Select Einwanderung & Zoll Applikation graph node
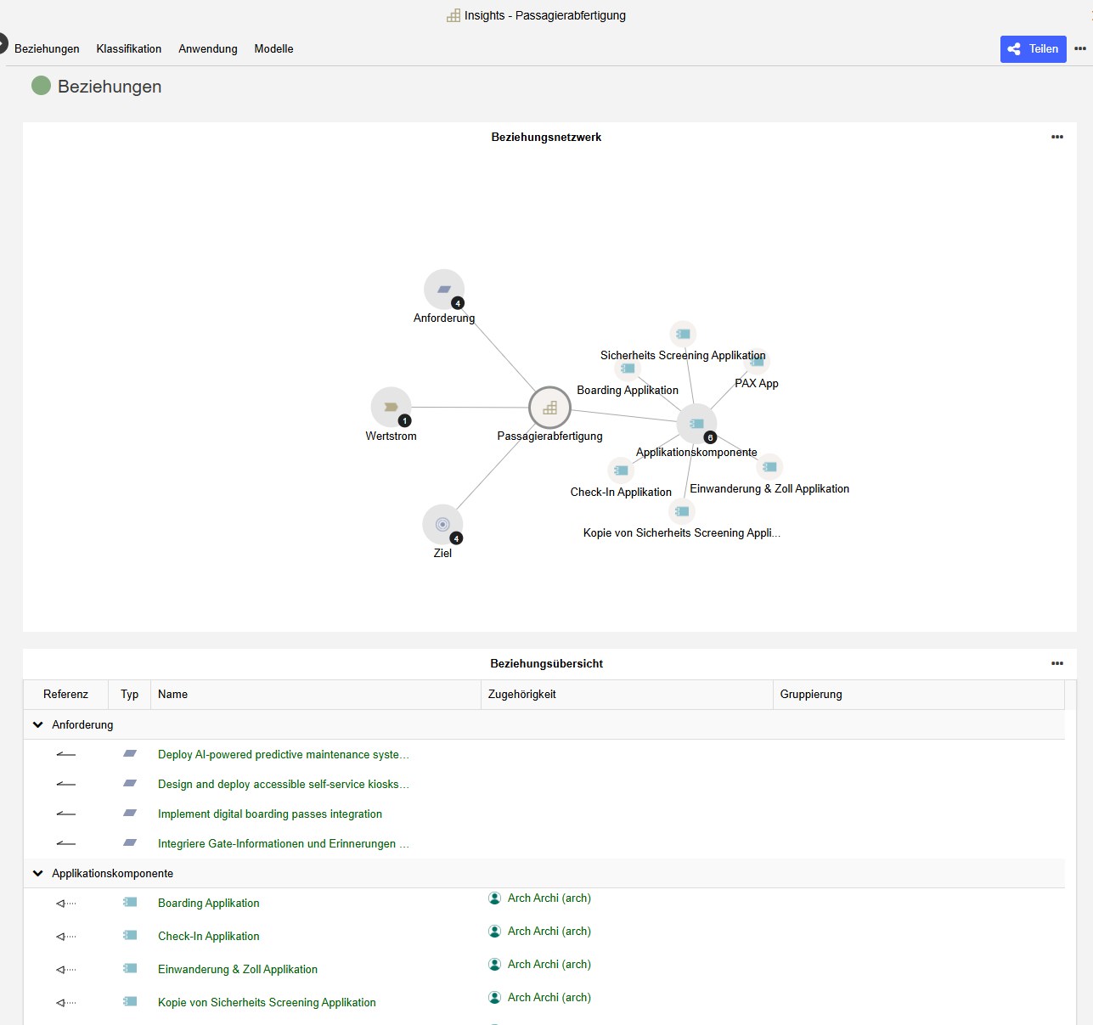Viewport: 1093px width, 1025px height. click(769, 467)
